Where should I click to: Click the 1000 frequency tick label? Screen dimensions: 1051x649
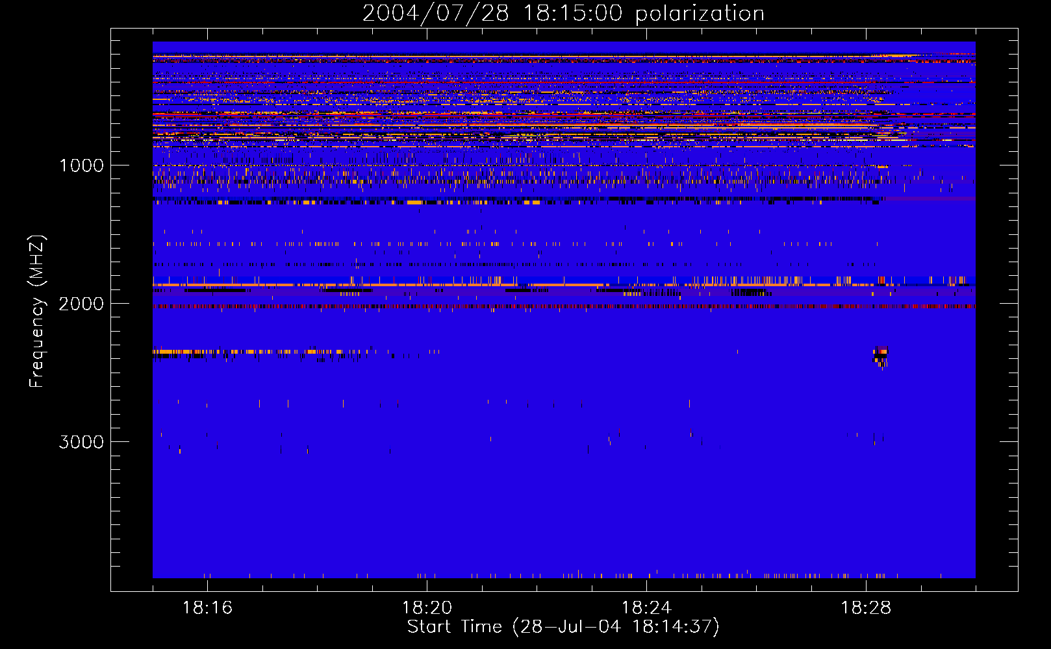[x=81, y=165]
